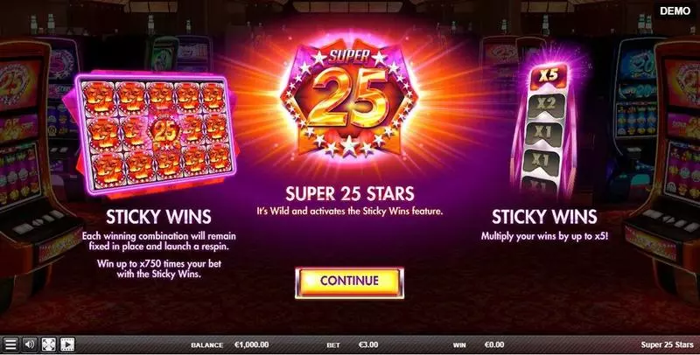Open the intro video film icon
The width and height of the screenshot is (700, 355).
click(x=67, y=345)
